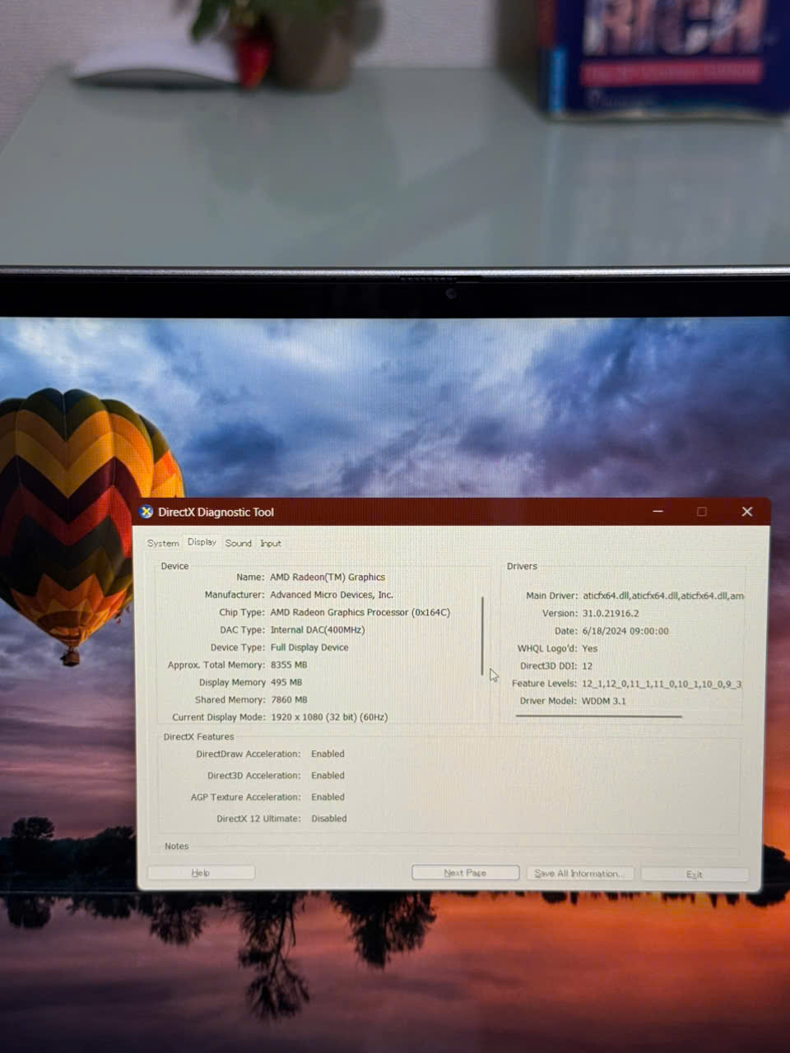The width and height of the screenshot is (790, 1053).
Task: Click the Device section vertical scrollbar
Action: point(482,635)
